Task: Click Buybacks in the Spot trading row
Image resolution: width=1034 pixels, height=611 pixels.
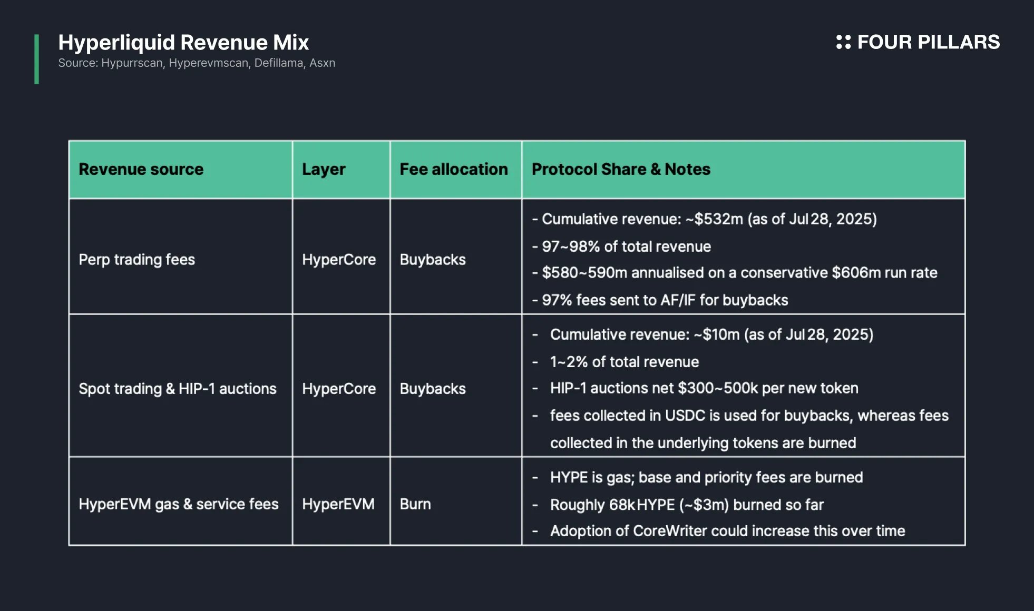Action: click(x=433, y=389)
